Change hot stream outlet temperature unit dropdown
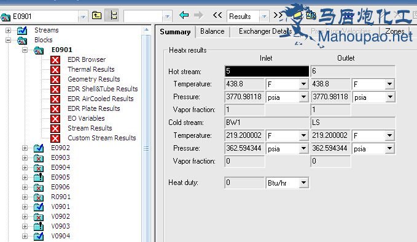 click(389, 84)
